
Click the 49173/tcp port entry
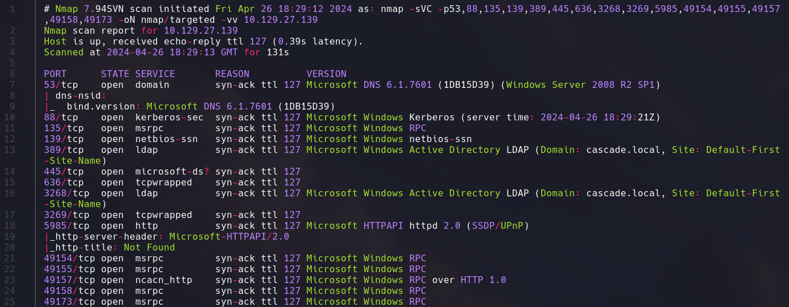pyautogui.click(x=66, y=302)
